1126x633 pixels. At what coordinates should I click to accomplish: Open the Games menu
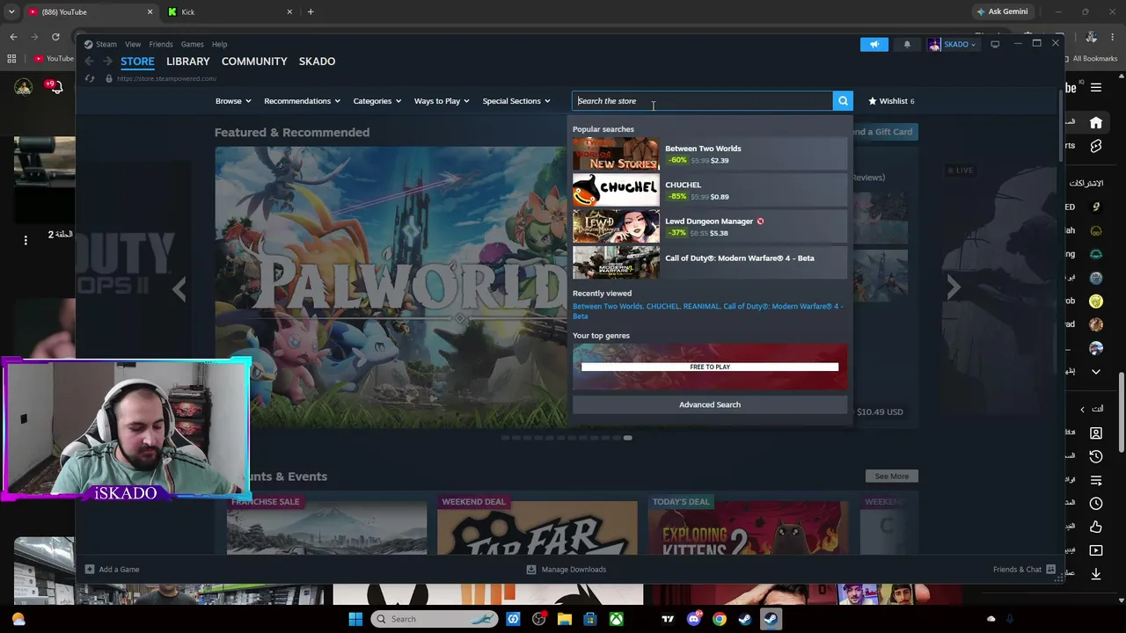(192, 44)
